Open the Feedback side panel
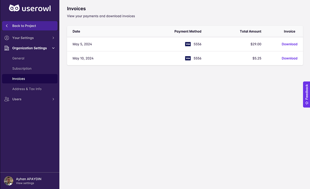 coord(307,92)
